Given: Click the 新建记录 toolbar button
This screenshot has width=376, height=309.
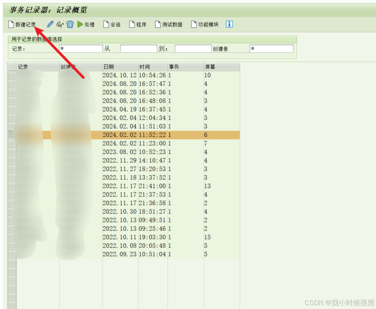Looking at the screenshot, I should (x=22, y=25).
